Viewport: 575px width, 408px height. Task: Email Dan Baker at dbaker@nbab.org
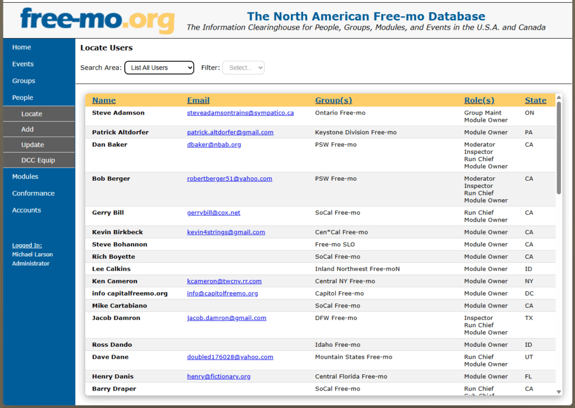(214, 145)
